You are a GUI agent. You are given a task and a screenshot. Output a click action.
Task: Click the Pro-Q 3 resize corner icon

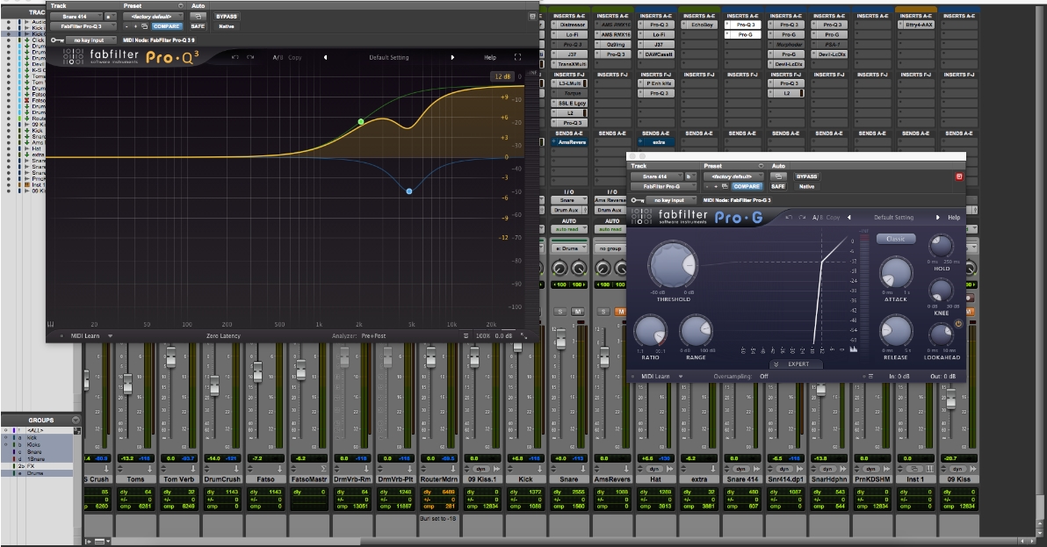[524, 335]
